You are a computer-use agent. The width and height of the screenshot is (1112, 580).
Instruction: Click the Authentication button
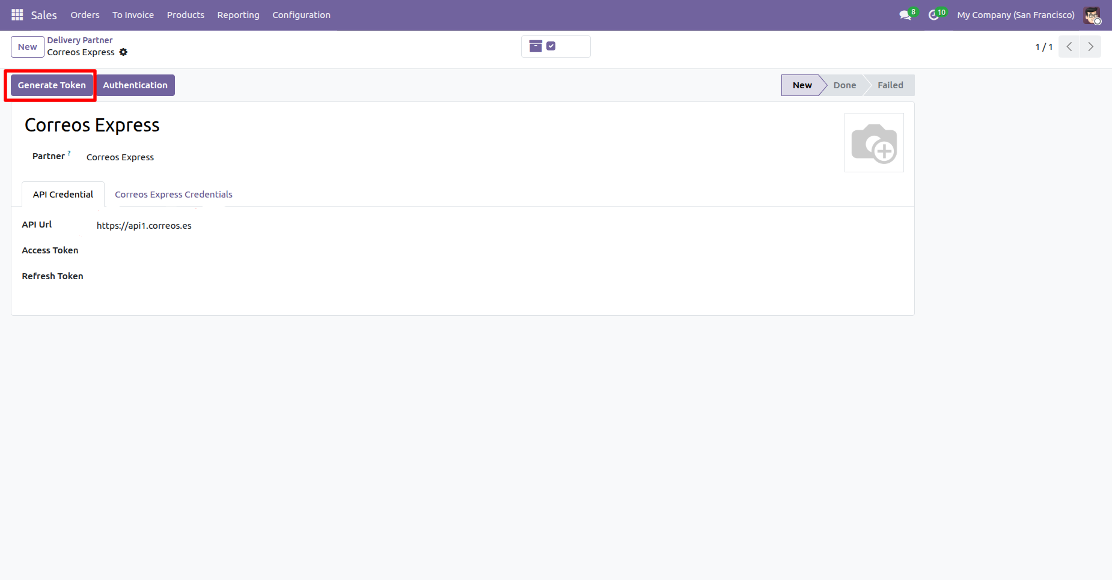[135, 85]
